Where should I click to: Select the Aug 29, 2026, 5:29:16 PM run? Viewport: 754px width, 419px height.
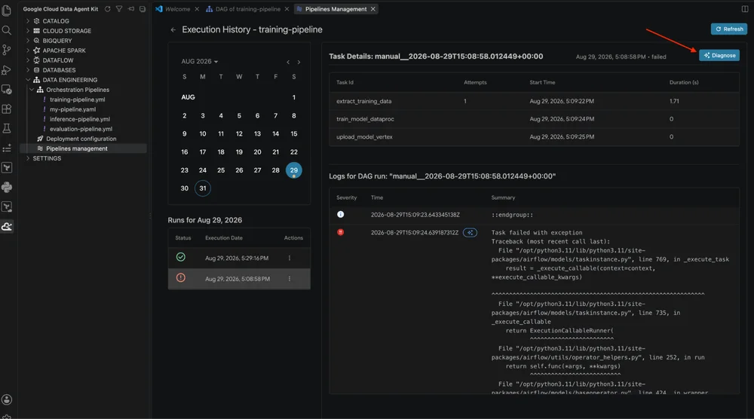pyautogui.click(x=239, y=258)
